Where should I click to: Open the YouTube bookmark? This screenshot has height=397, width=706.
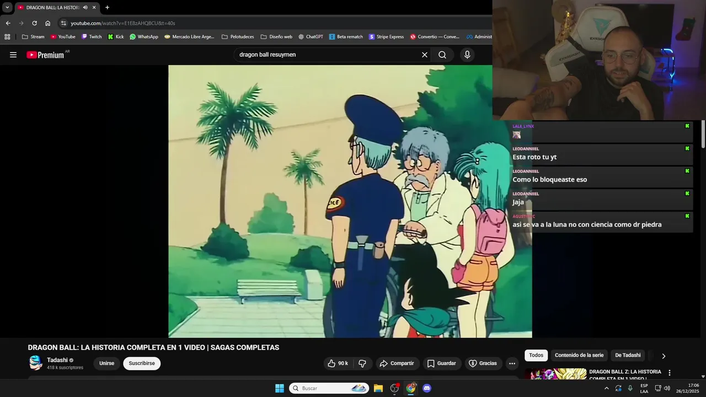point(63,37)
